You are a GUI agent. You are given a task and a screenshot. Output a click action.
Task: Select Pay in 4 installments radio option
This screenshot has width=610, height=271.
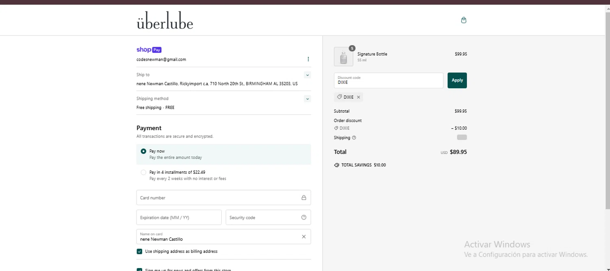coord(144,173)
